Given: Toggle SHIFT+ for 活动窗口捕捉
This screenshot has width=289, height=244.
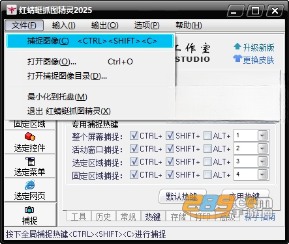Looking at the screenshot, I should coord(170,149).
